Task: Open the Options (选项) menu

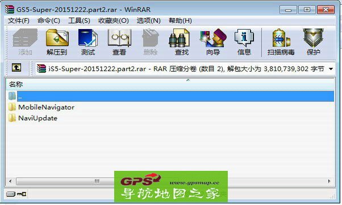Action: point(148,20)
